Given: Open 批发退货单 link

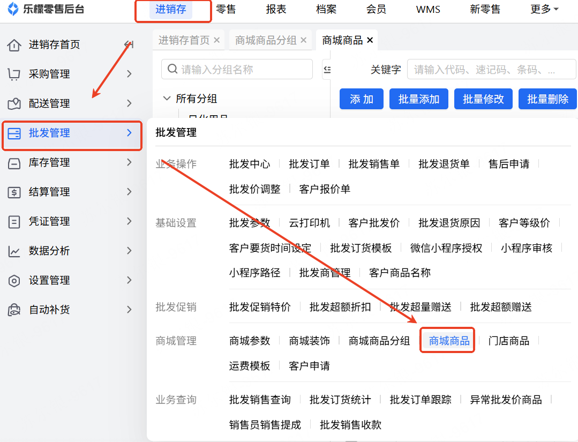Looking at the screenshot, I should pyautogui.click(x=444, y=164).
